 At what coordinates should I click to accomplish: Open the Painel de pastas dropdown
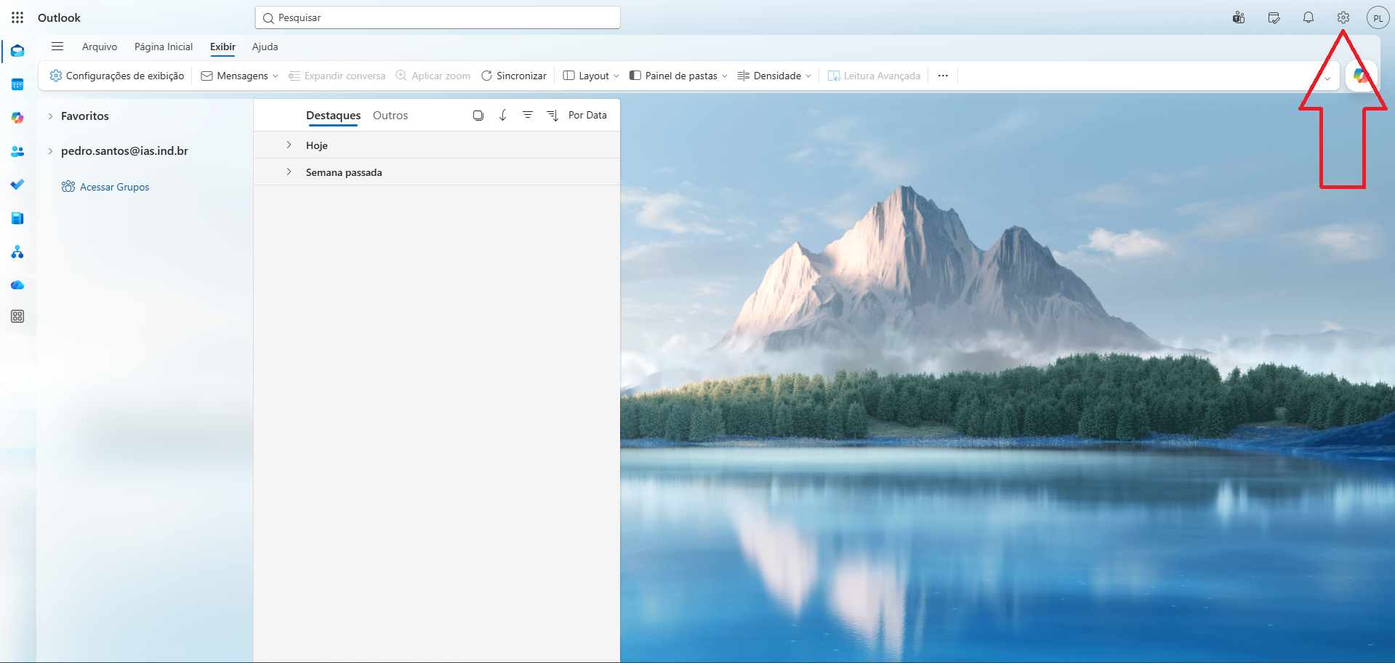point(678,76)
